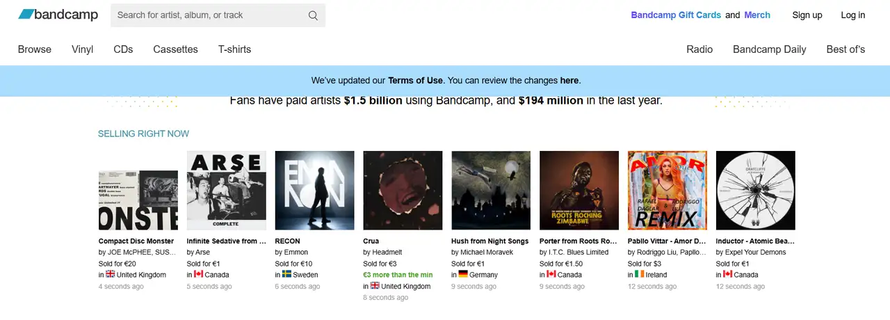Screen dimensions: 890x320
Task: Click Canada flag under Porter from Roots
Action: pyautogui.click(x=551, y=274)
